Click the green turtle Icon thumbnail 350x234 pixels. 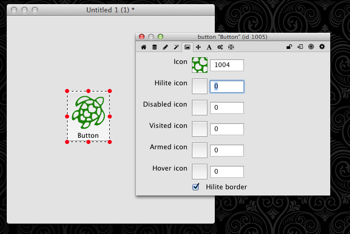[200, 65]
